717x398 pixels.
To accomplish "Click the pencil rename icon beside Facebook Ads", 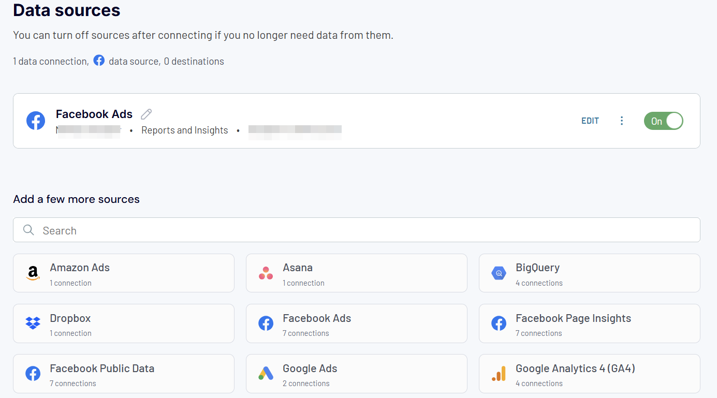I will pos(147,114).
